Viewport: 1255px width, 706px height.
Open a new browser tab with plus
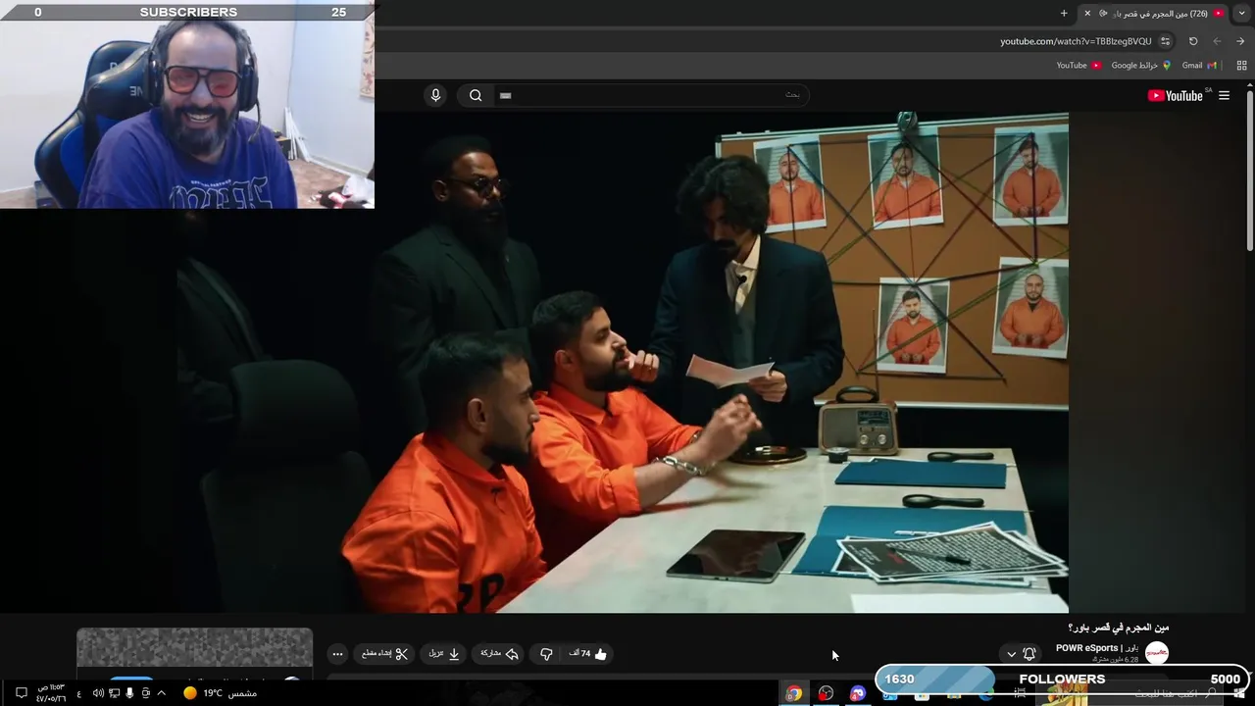coord(1064,13)
